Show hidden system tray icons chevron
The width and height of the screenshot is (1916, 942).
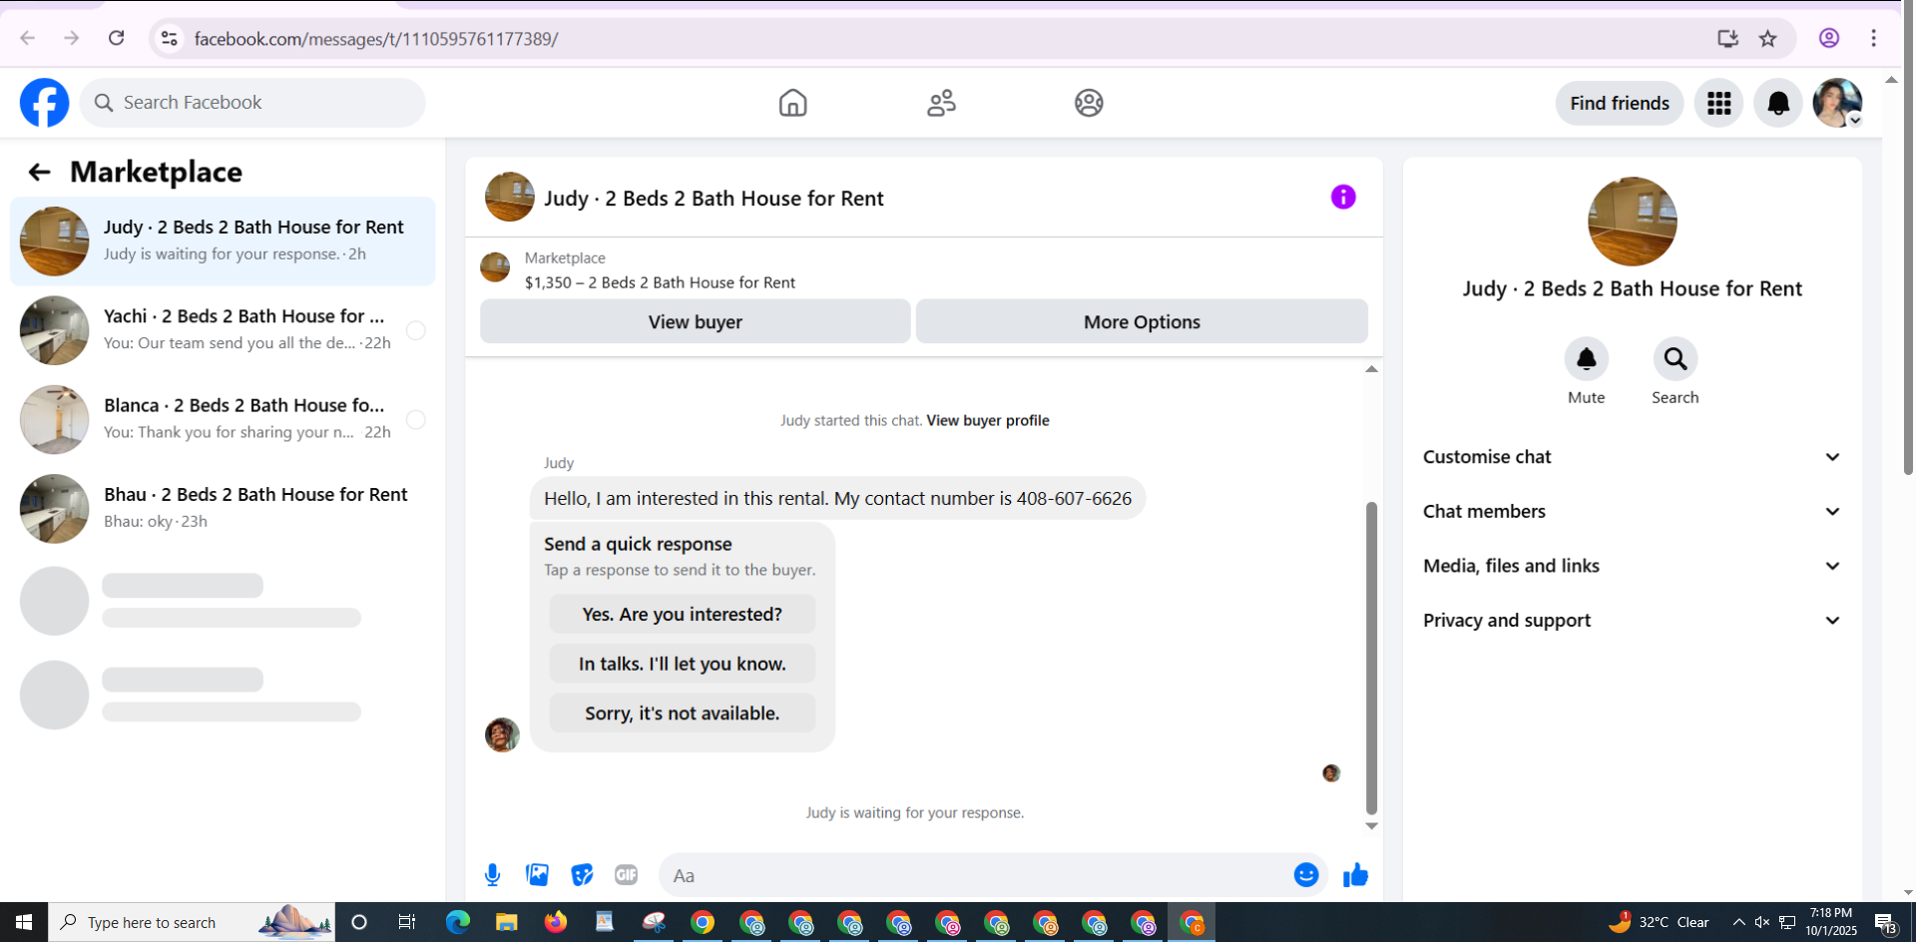pos(1738,922)
